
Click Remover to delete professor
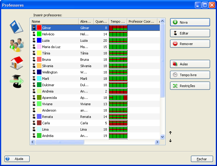coord(190,44)
